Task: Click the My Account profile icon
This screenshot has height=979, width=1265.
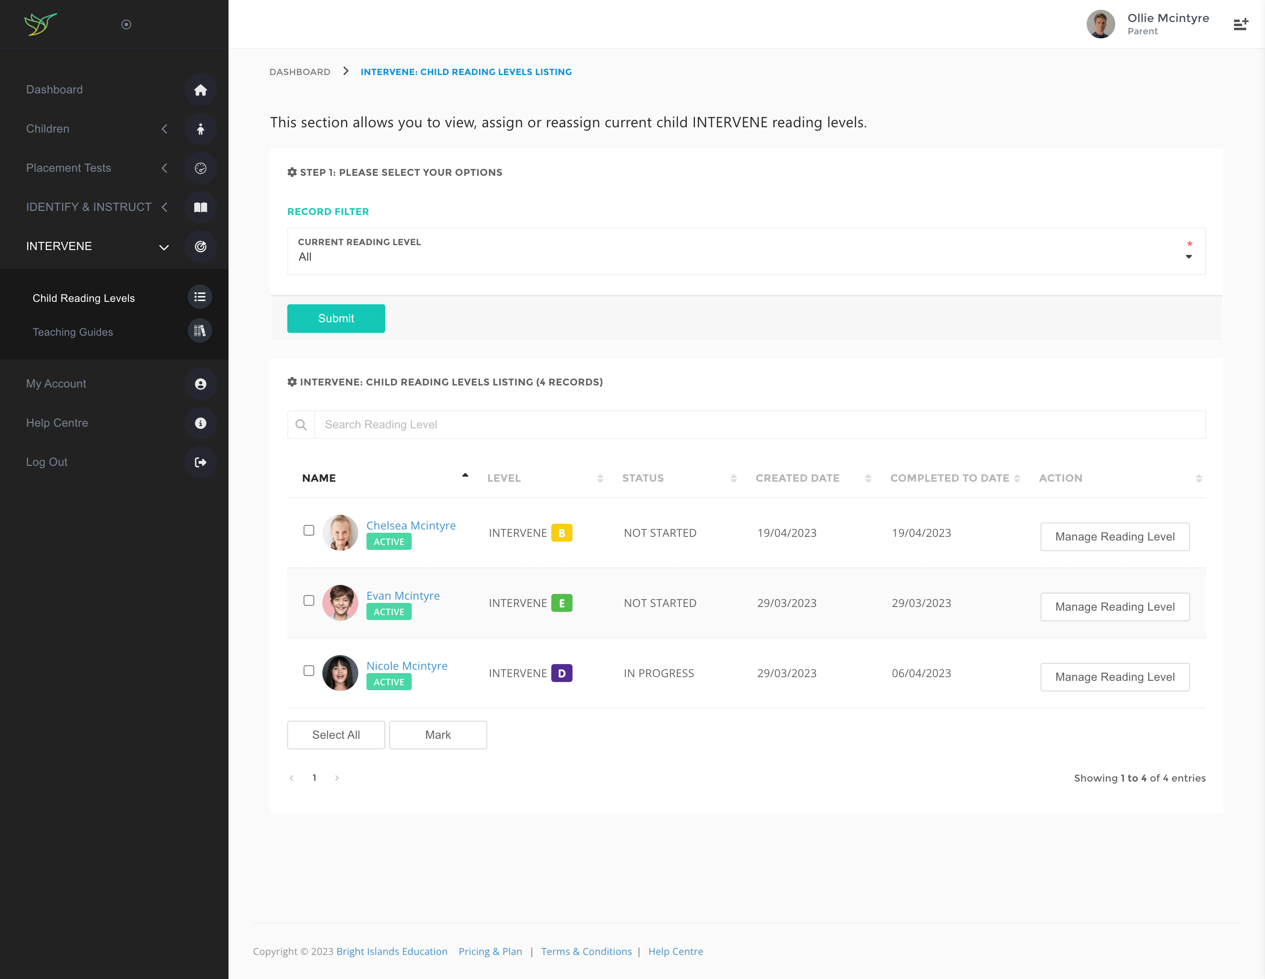Action: pyautogui.click(x=200, y=384)
